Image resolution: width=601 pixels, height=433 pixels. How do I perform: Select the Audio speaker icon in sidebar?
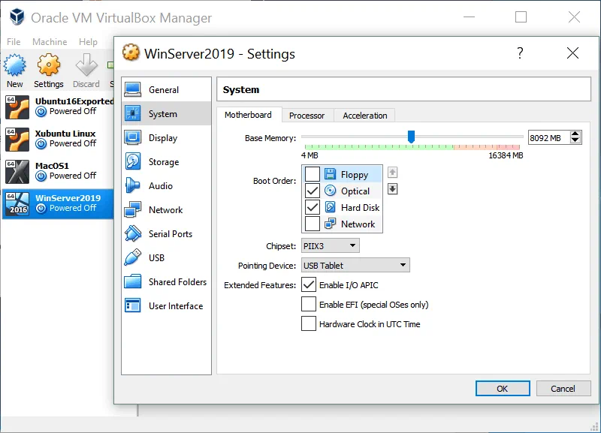pos(133,185)
